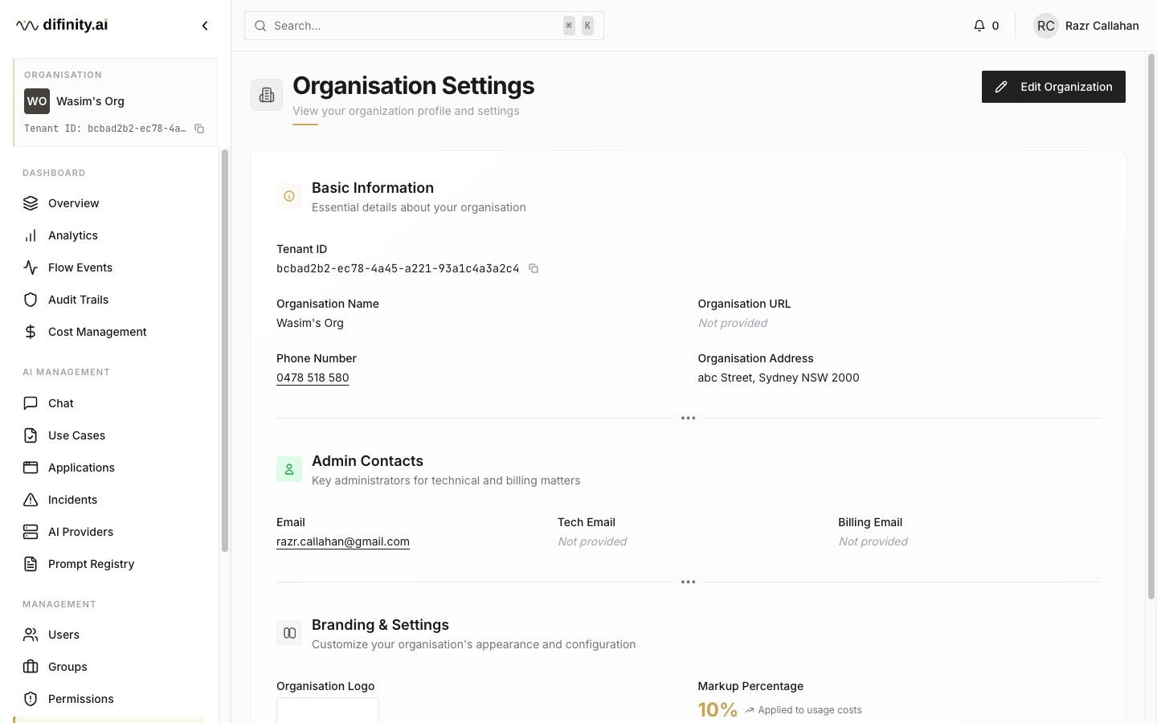Open the Razr Callahan user profile menu
This screenshot has width=1157, height=723.
tap(1086, 26)
